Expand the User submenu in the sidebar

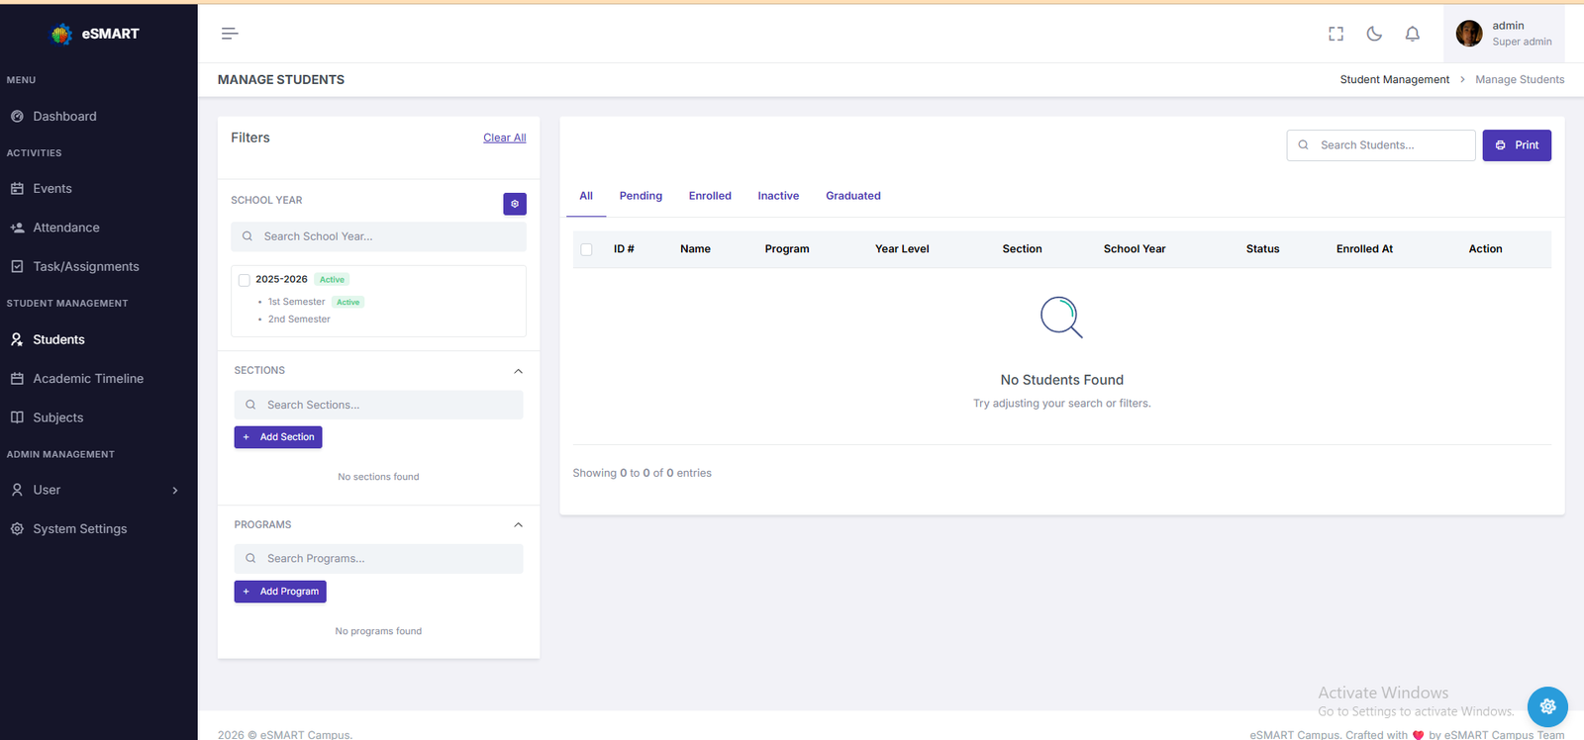[x=175, y=491]
